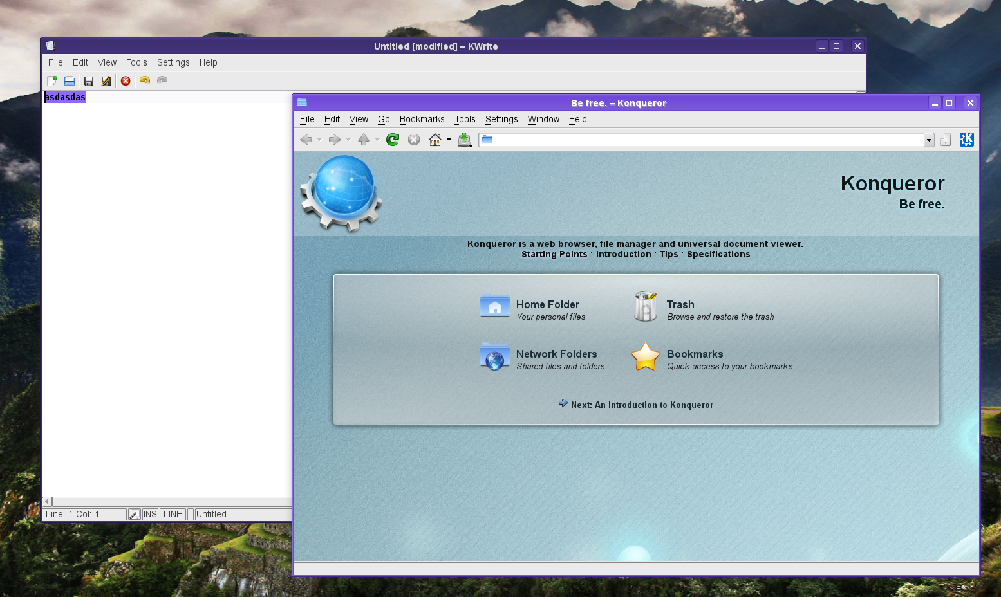Image resolution: width=1001 pixels, height=597 pixels.
Task: Click the Konqueror title bar window icon
Action: pos(302,102)
